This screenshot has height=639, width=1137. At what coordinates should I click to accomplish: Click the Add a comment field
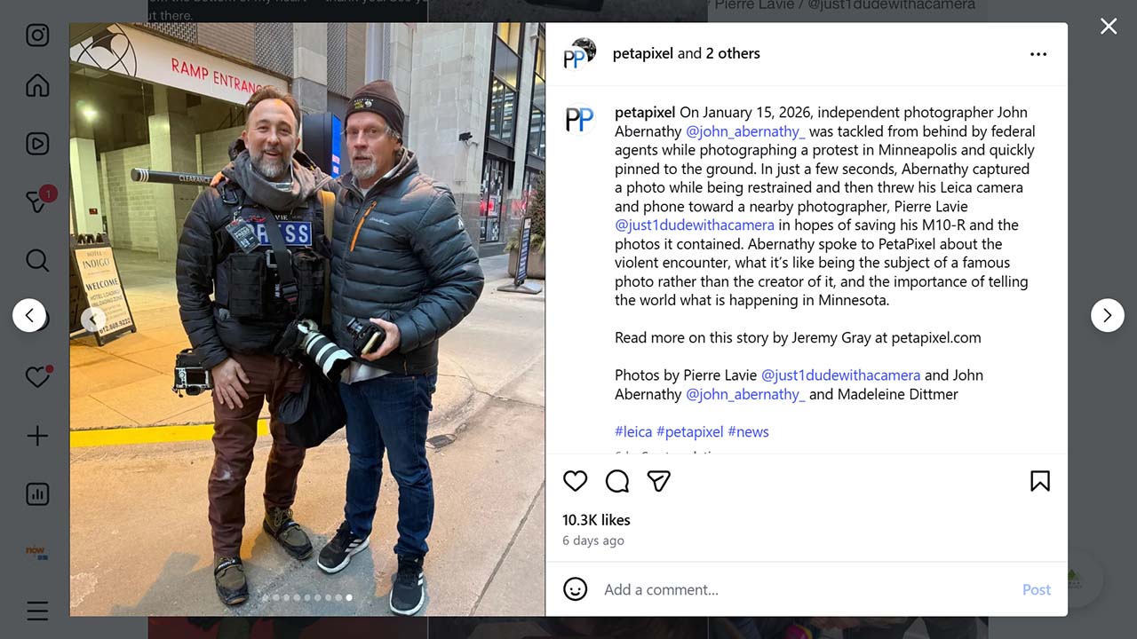[808, 589]
